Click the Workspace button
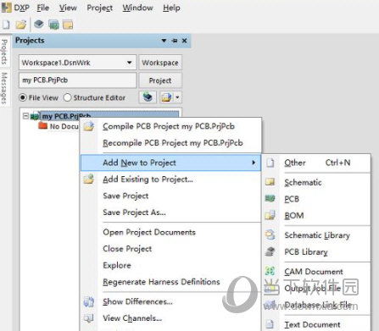Image resolution: width=379 pixels, height=331 pixels. point(160,63)
